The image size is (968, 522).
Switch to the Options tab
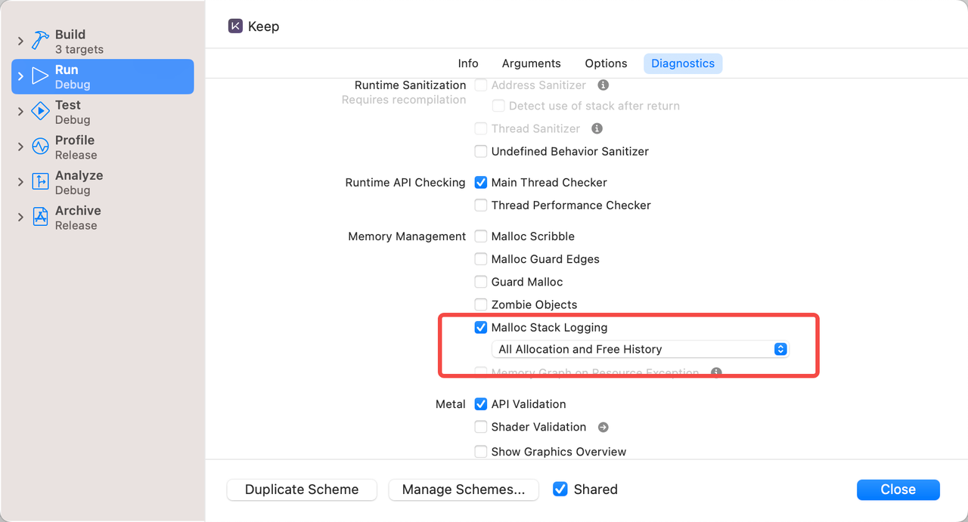coord(606,63)
